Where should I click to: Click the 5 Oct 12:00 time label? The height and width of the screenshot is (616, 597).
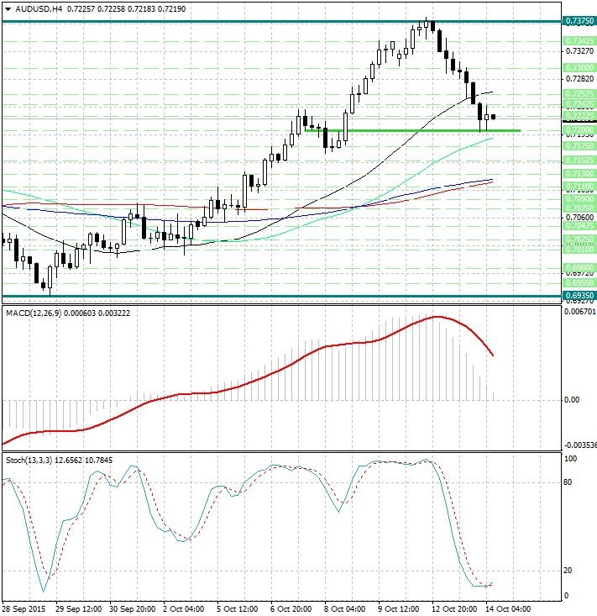(x=238, y=609)
